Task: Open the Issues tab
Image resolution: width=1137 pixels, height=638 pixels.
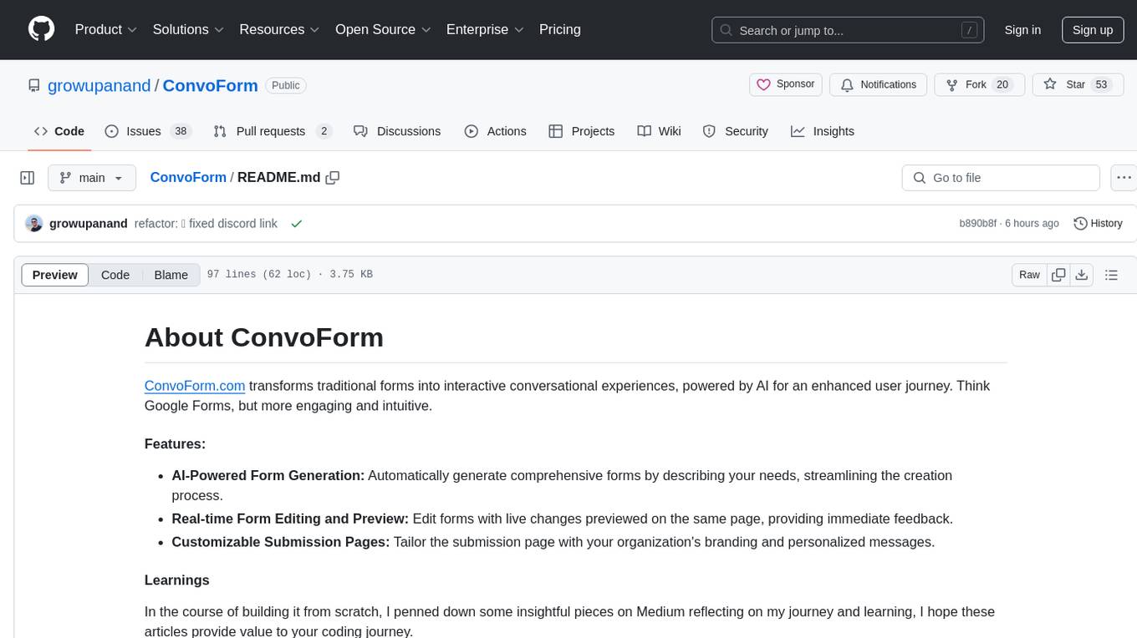Action: click(148, 131)
